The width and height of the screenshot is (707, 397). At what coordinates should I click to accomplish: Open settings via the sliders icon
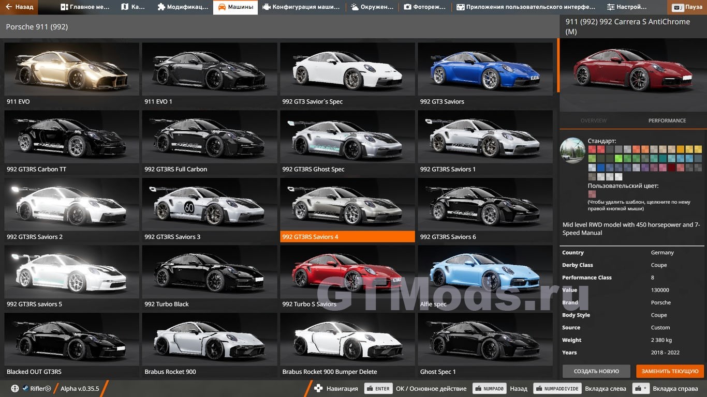[x=611, y=7]
